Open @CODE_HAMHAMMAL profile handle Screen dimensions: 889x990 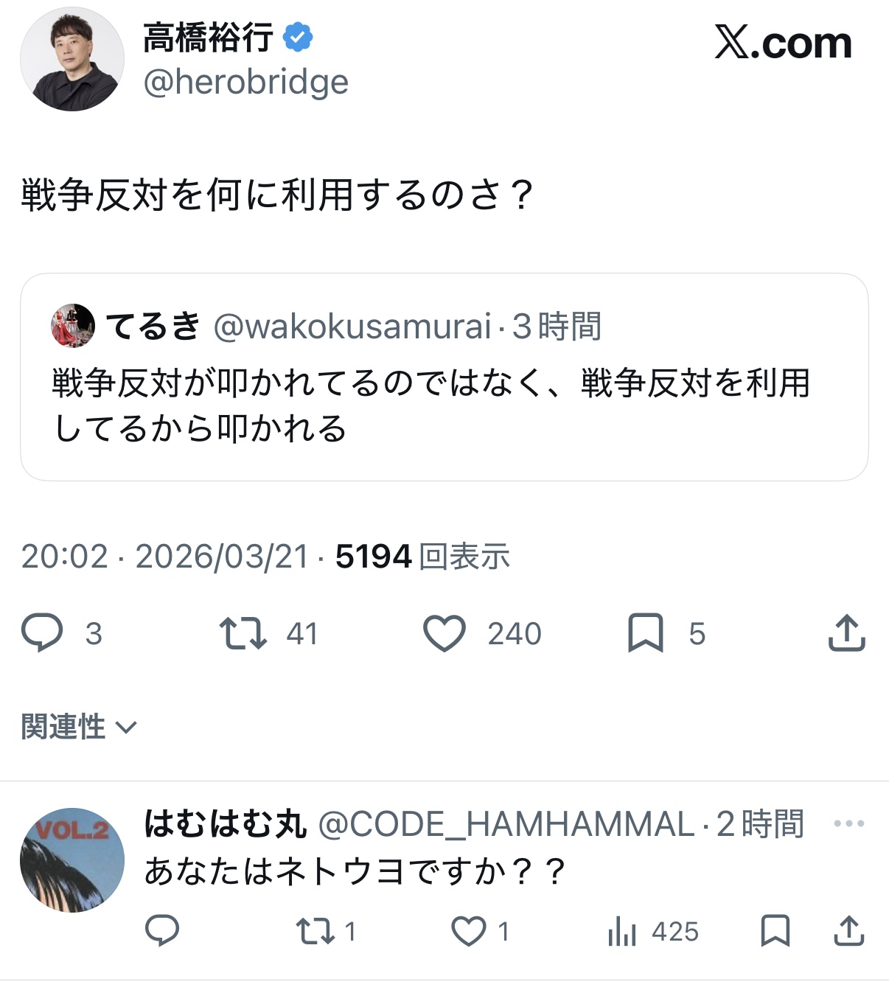[506, 824]
